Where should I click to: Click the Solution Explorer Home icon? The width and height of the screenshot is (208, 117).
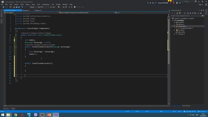tap(177, 13)
